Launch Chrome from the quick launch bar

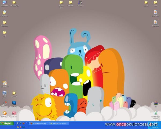(x=18, y=127)
